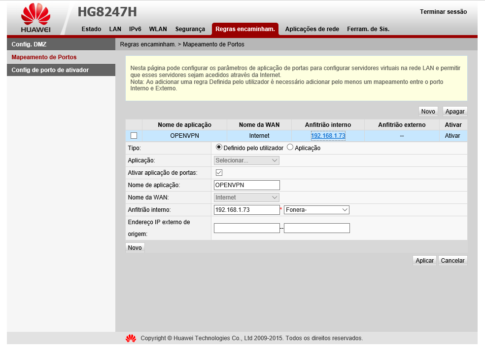485x356 pixels.
Task: Open the 'Selecionar...' application dropdown
Action: click(246, 160)
